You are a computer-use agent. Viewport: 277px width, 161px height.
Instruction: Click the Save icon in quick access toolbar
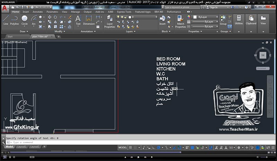pyautogui.click(x=23, y=7)
